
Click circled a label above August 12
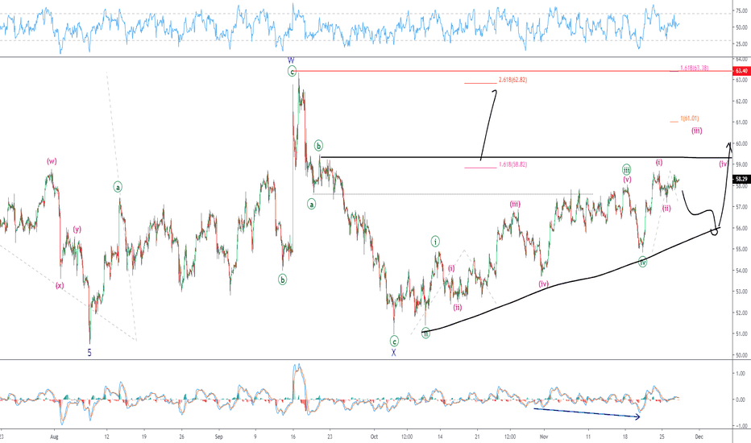pyautogui.click(x=118, y=187)
